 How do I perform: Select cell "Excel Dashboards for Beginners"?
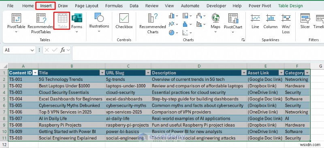point(72,99)
